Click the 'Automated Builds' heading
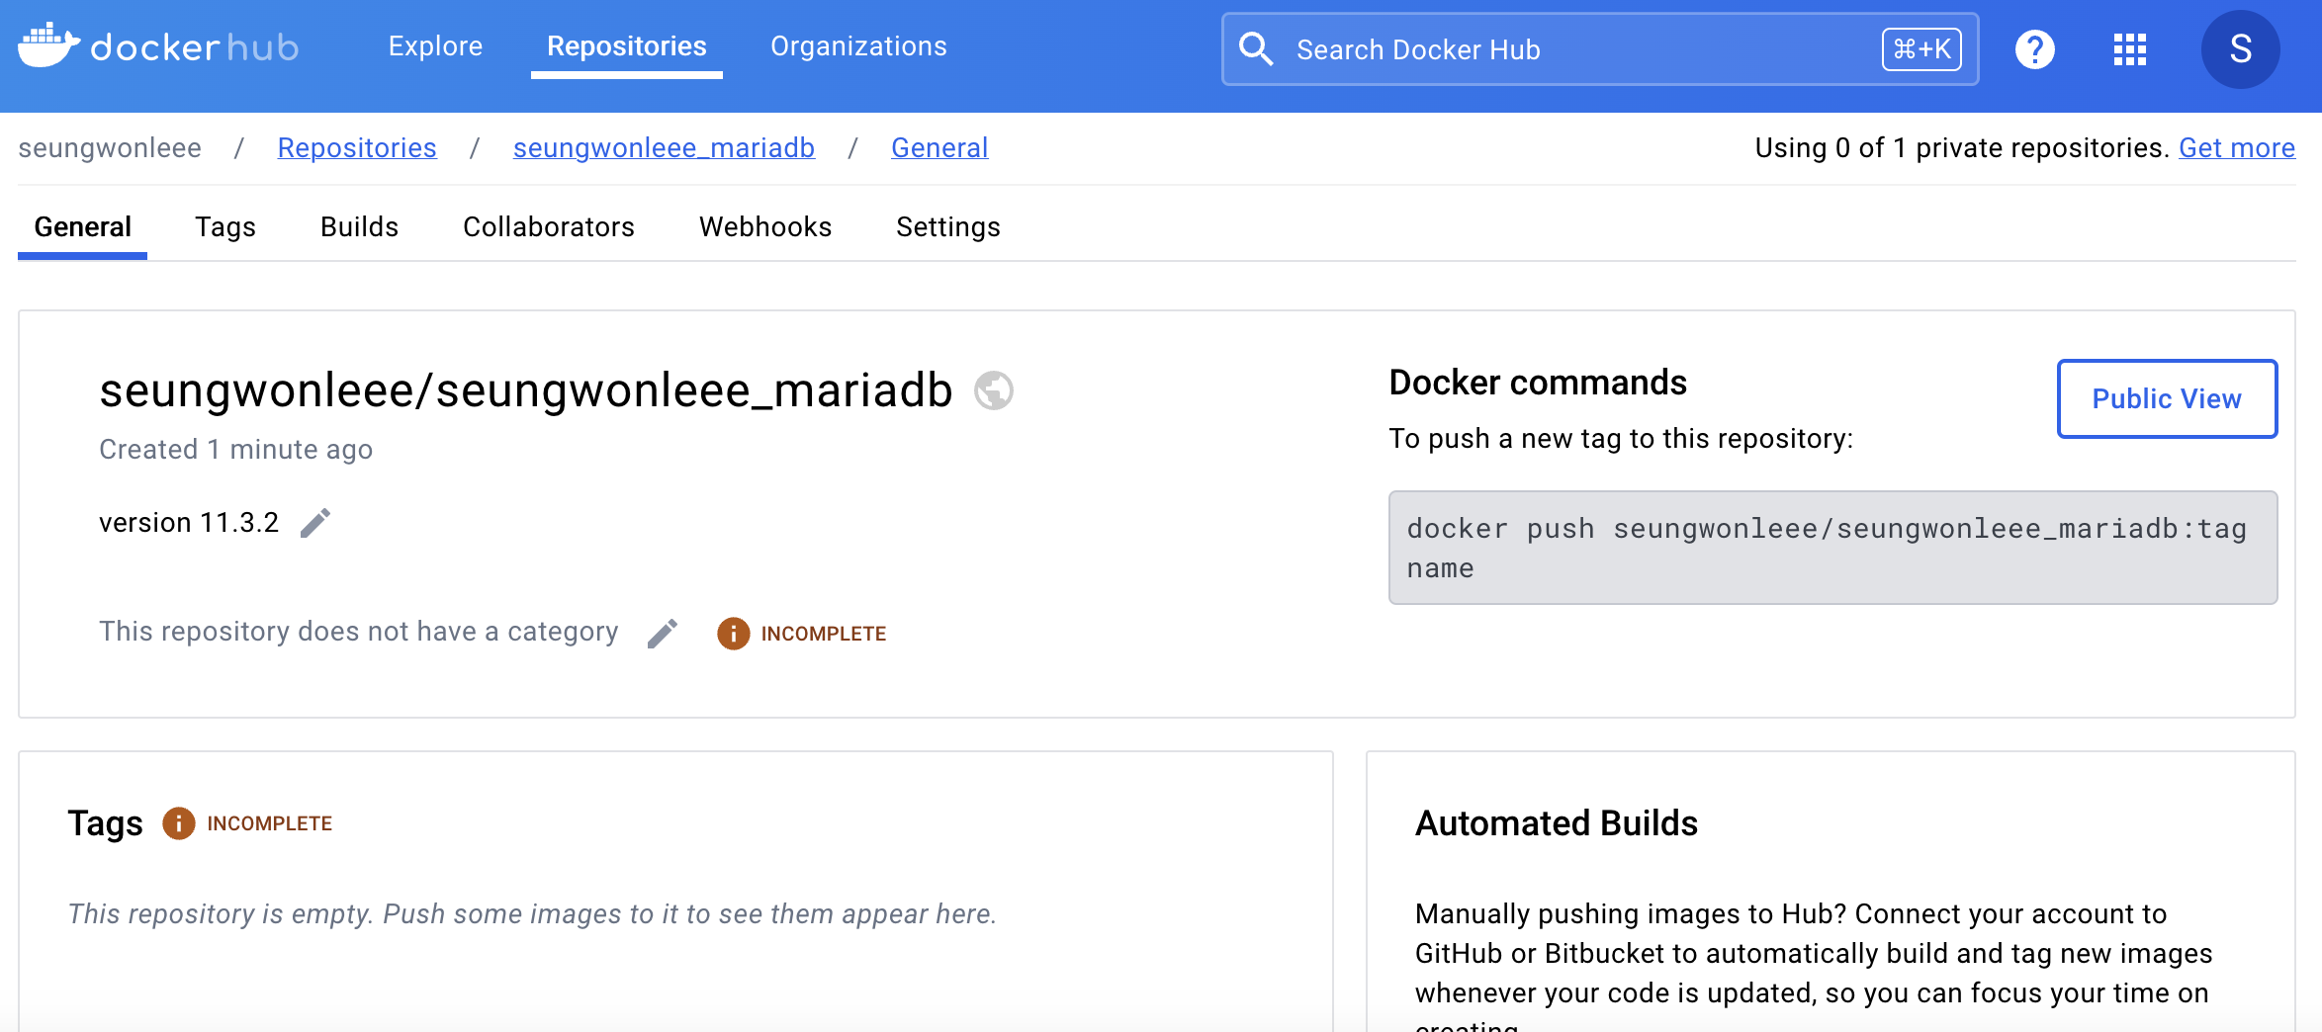The image size is (2322, 1032). (1556, 823)
